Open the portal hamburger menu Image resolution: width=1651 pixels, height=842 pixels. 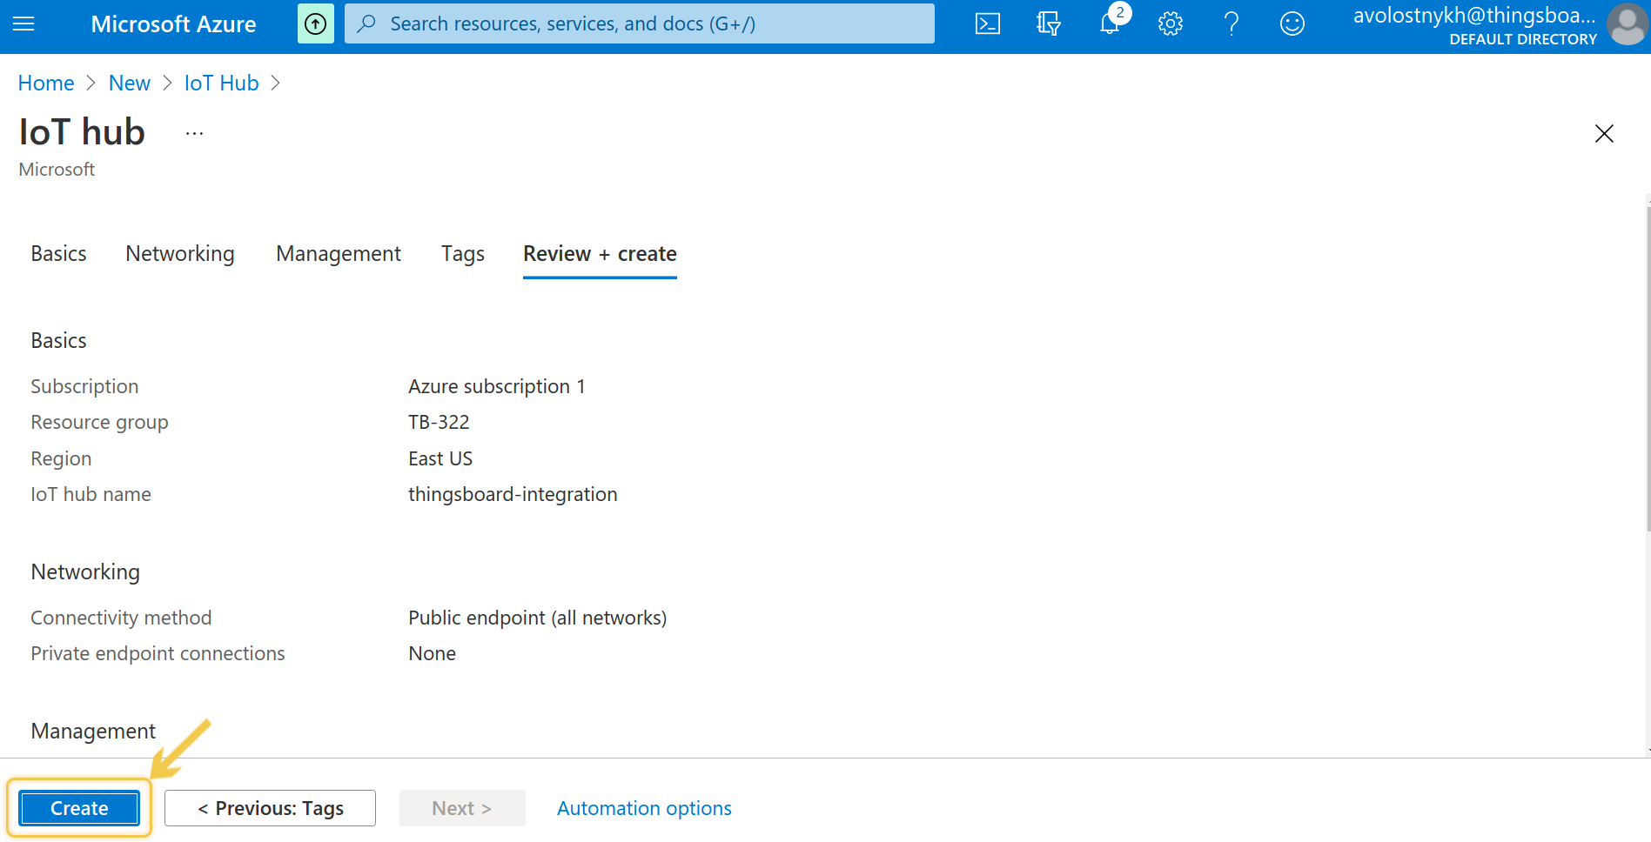(x=23, y=23)
